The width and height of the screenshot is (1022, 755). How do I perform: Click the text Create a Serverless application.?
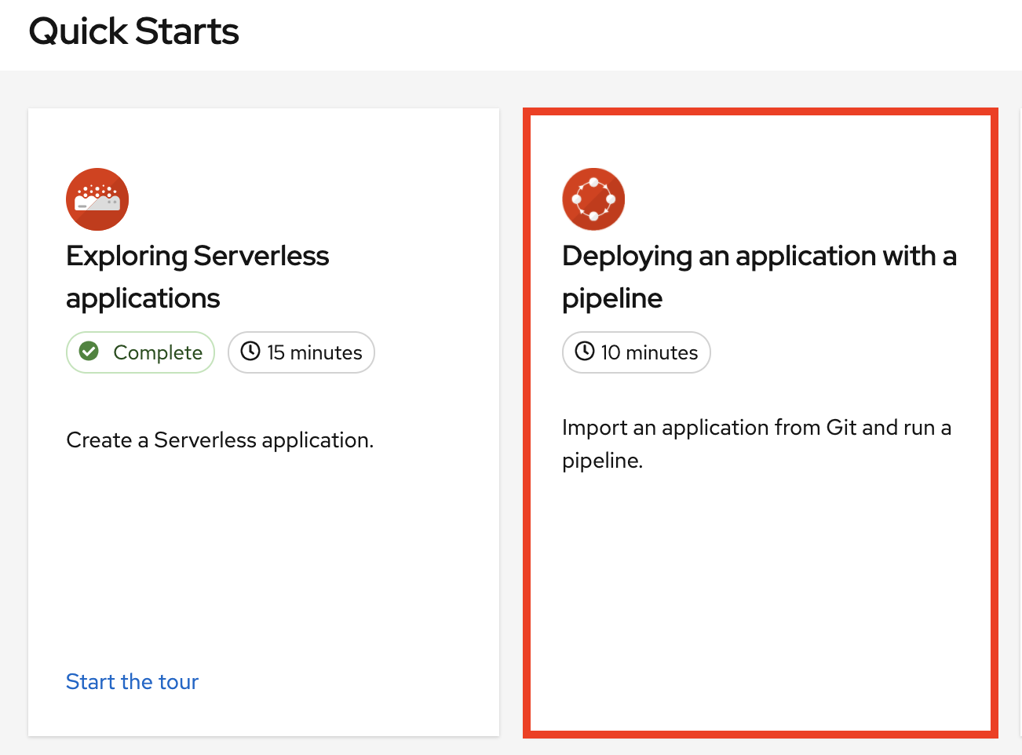coord(220,440)
